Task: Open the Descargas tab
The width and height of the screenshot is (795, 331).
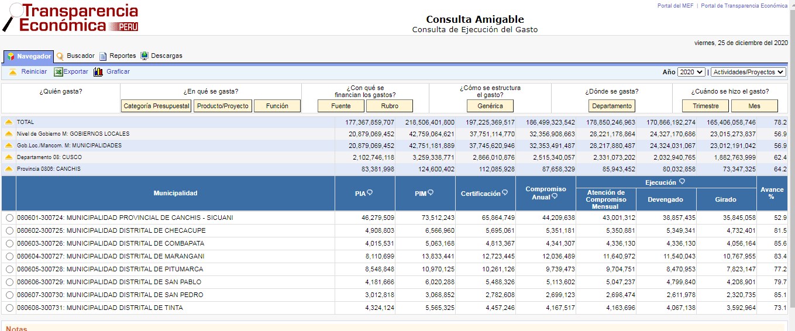Action: coord(166,56)
